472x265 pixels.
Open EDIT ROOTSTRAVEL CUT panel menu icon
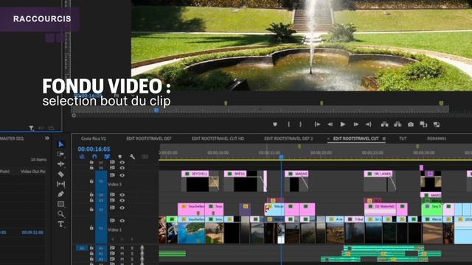tap(384, 138)
